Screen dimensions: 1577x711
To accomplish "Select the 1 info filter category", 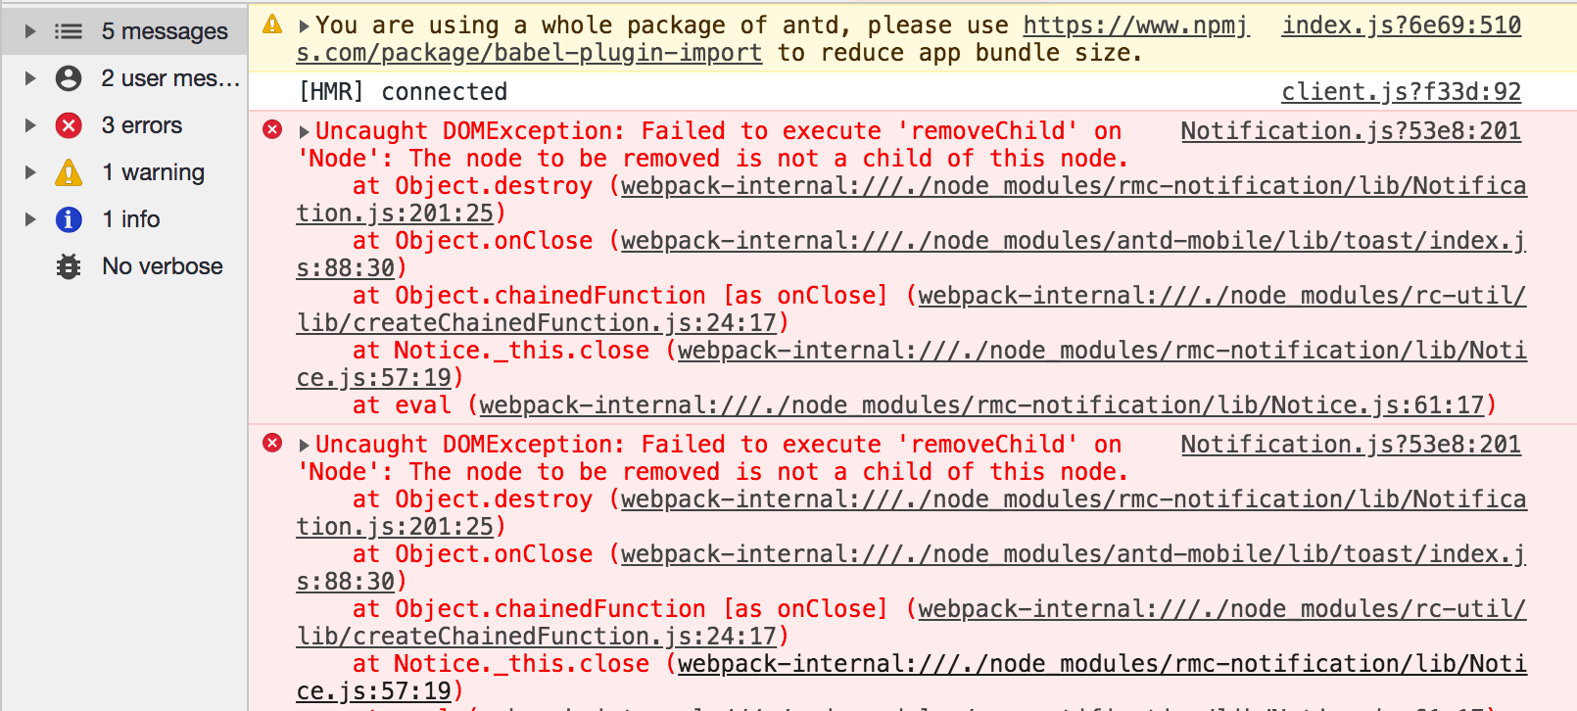I will pyautogui.click(x=130, y=219).
